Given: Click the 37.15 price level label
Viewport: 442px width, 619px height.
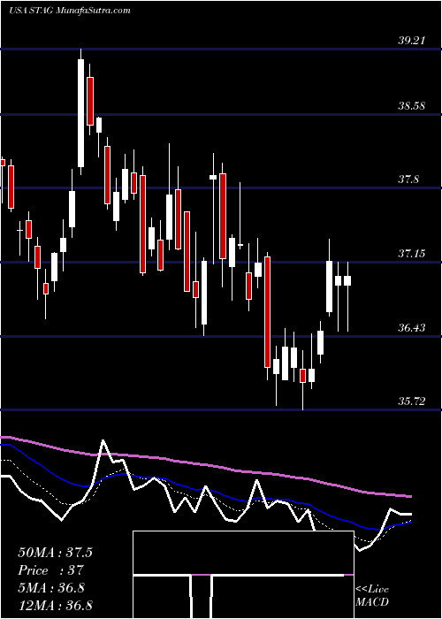Looking at the screenshot, I should click(x=412, y=254).
